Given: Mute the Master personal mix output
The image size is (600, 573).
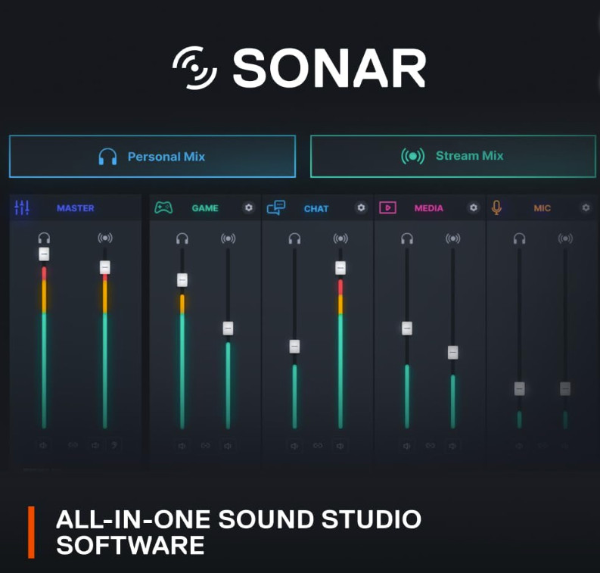Looking at the screenshot, I should coord(43,445).
